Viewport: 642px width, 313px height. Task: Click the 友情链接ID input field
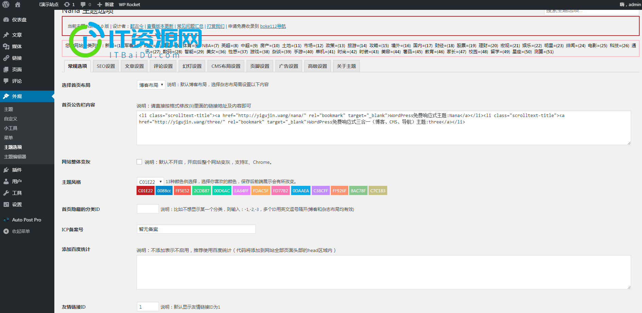coord(148,307)
